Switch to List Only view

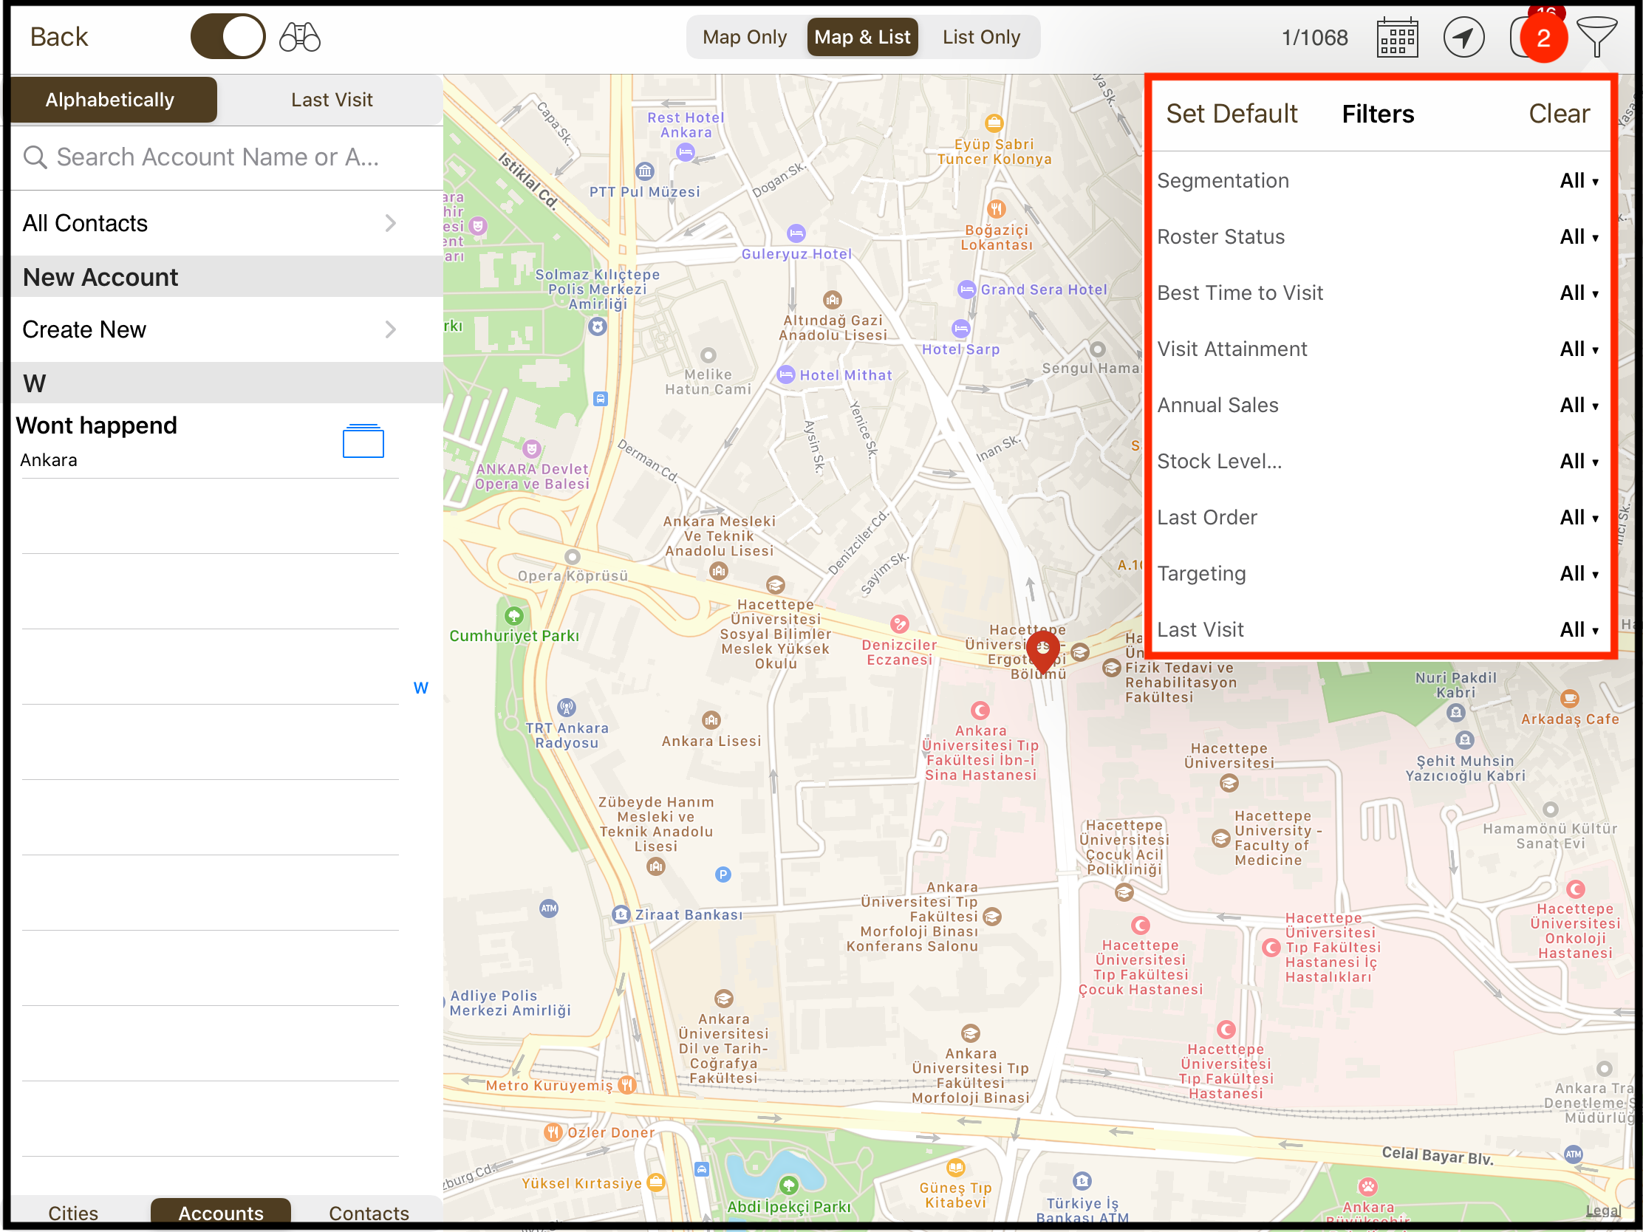tap(981, 36)
